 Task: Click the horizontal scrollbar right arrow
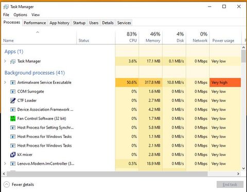238,174
